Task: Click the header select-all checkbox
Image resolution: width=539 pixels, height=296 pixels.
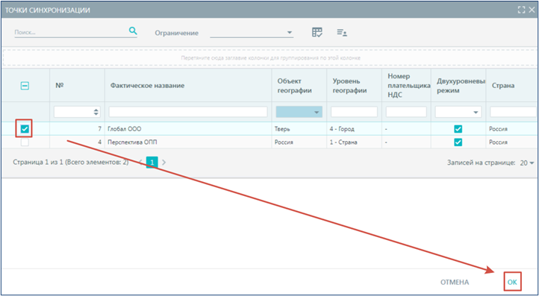Action: [x=25, y=86]
